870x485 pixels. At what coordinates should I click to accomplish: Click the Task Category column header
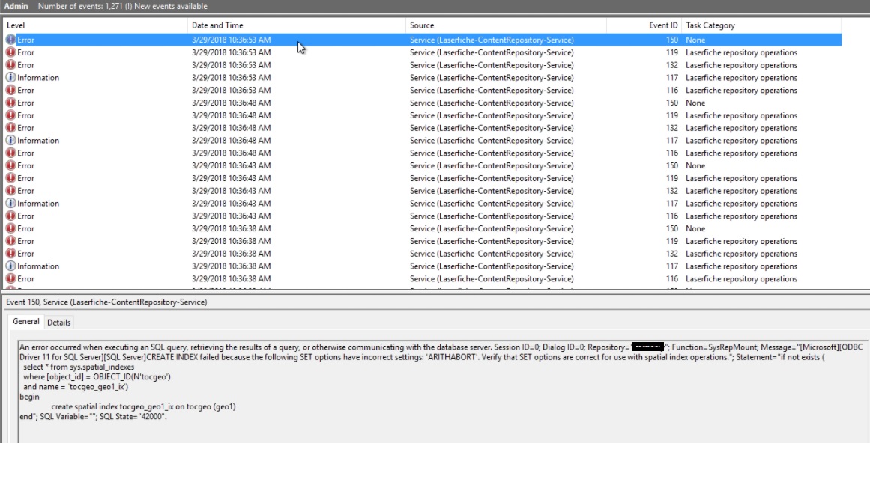click(761, 25)
